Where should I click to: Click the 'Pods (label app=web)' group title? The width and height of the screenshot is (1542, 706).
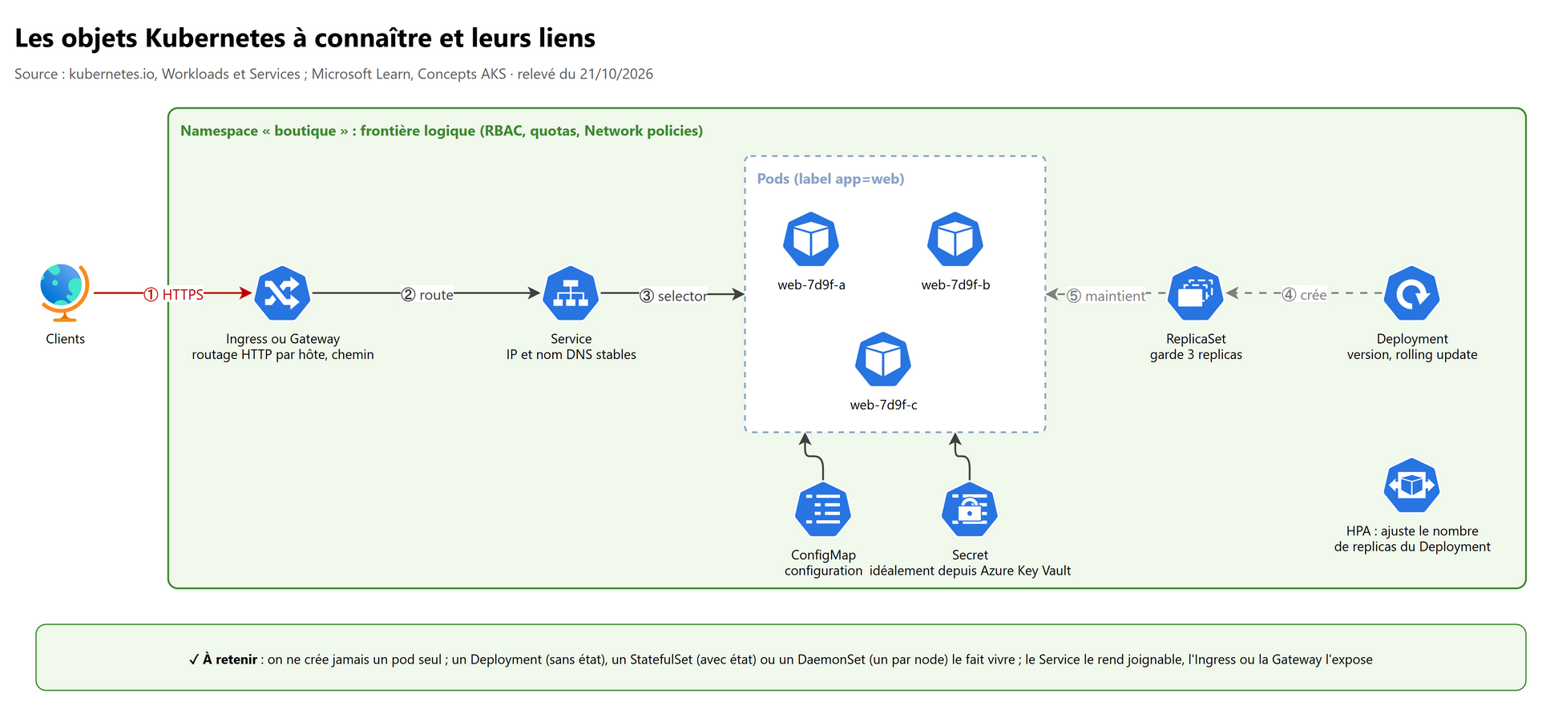tap(830, 179)
